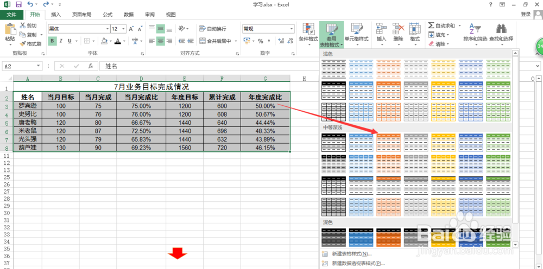Image resolution: width=543 pixels, height=269 pixels.
Task: Pick the black dark table style under 深色
Action: (x=333, y=237)
